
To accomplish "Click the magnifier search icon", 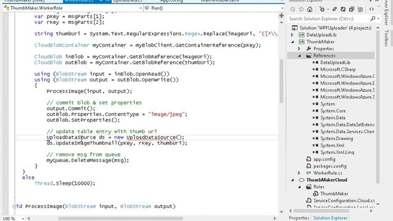I will [373, 18].
